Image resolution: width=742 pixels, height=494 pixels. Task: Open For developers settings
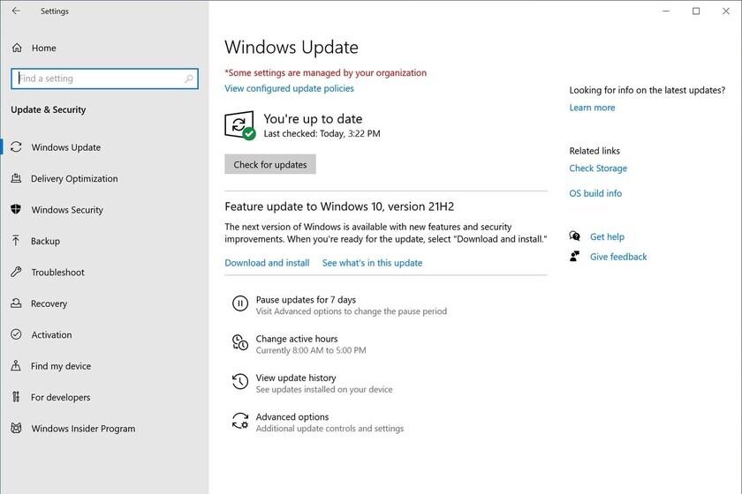[61, 397]
